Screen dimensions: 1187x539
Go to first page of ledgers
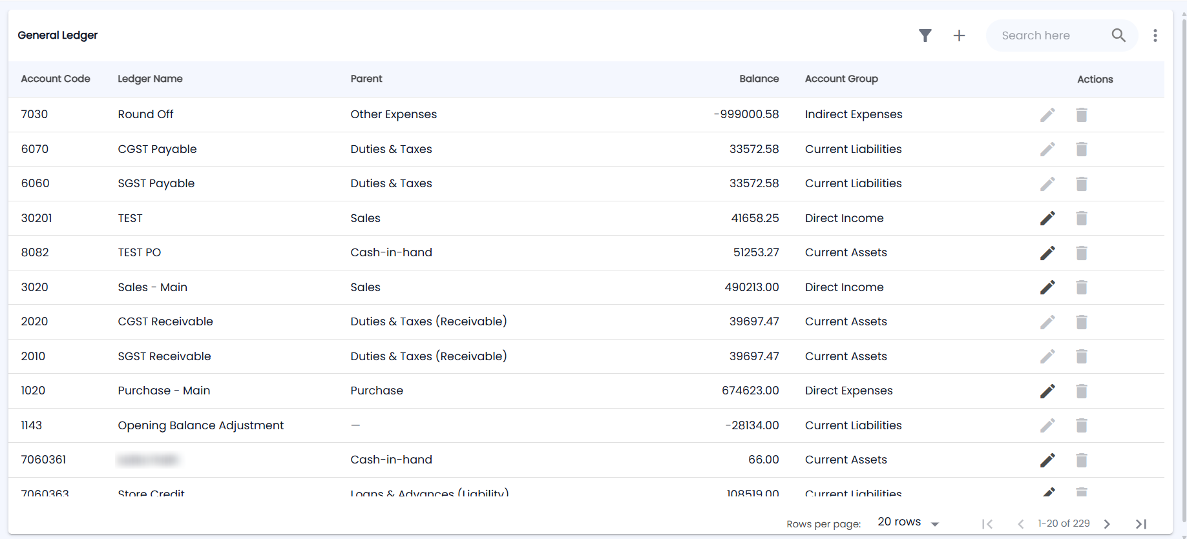click(x=987, y=524)
